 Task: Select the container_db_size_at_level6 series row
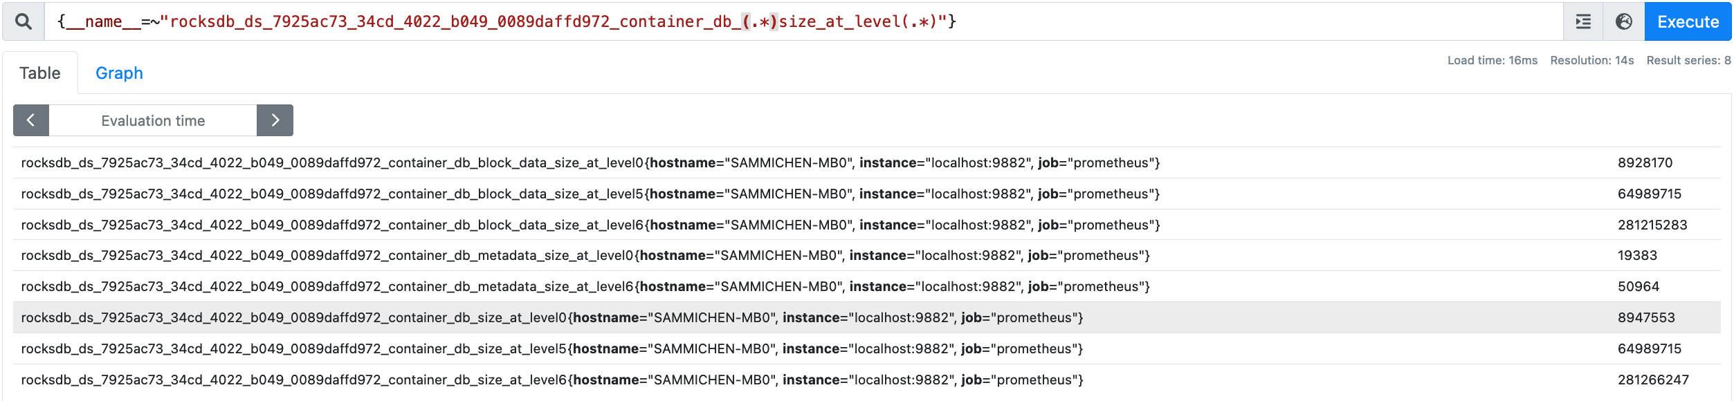pyautogui.click(x=866, y=380)
